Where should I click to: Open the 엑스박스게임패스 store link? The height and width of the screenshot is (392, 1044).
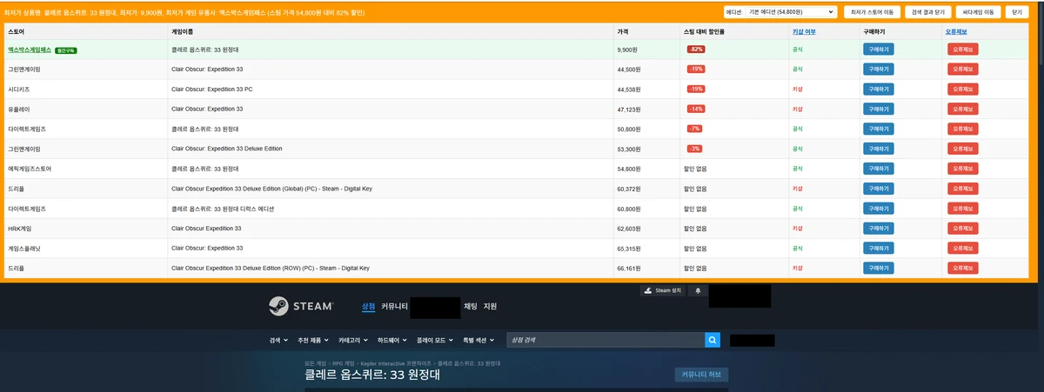pos(30,50)
